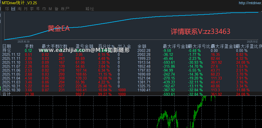Viewport: 262px width, 128px height.
Task: Switch to the 季 quarterly tab
Action: [x=32, y=9]
